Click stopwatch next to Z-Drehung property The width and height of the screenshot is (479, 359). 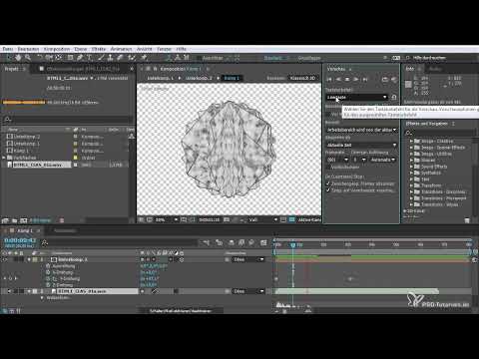pos(48,285)
